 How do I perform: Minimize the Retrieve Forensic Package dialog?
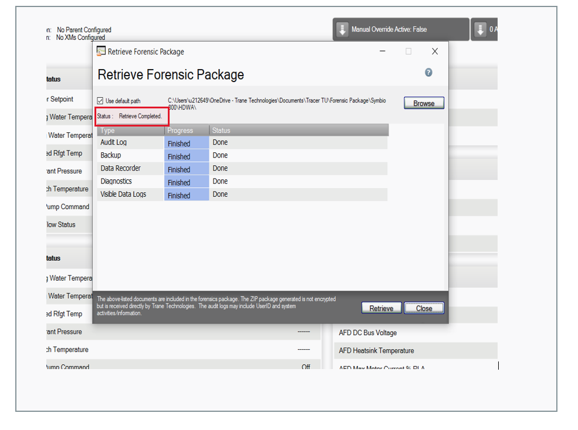pos(383,51)
